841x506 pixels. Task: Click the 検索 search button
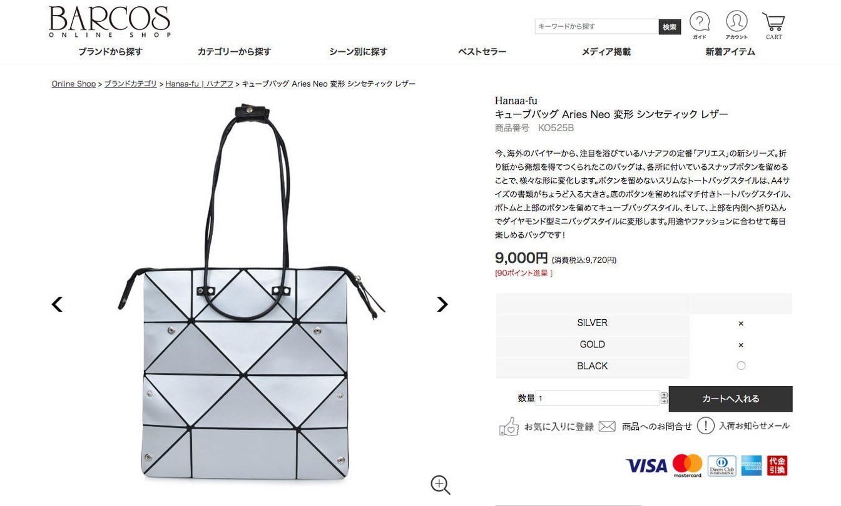tap(670, 27)
